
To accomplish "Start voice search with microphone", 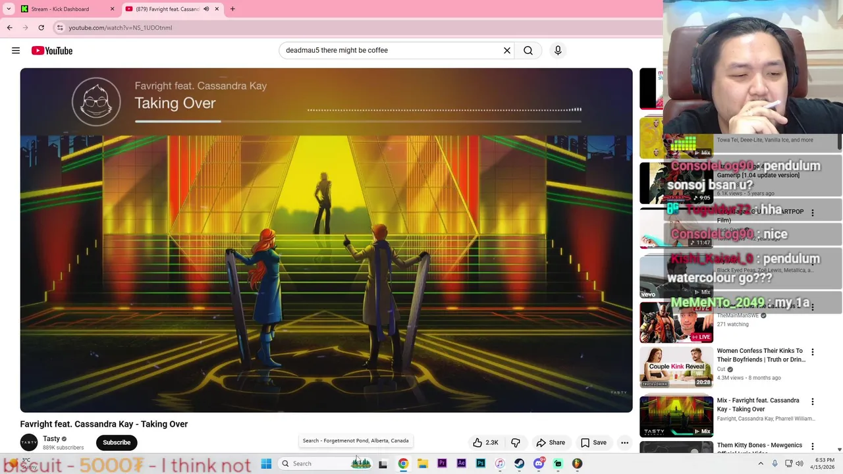I will point(558,50).
